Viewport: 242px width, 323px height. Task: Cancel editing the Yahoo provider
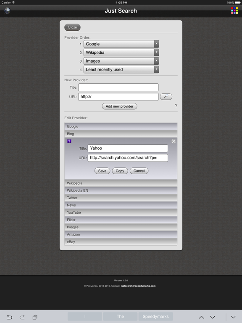[x=139, y=171]
